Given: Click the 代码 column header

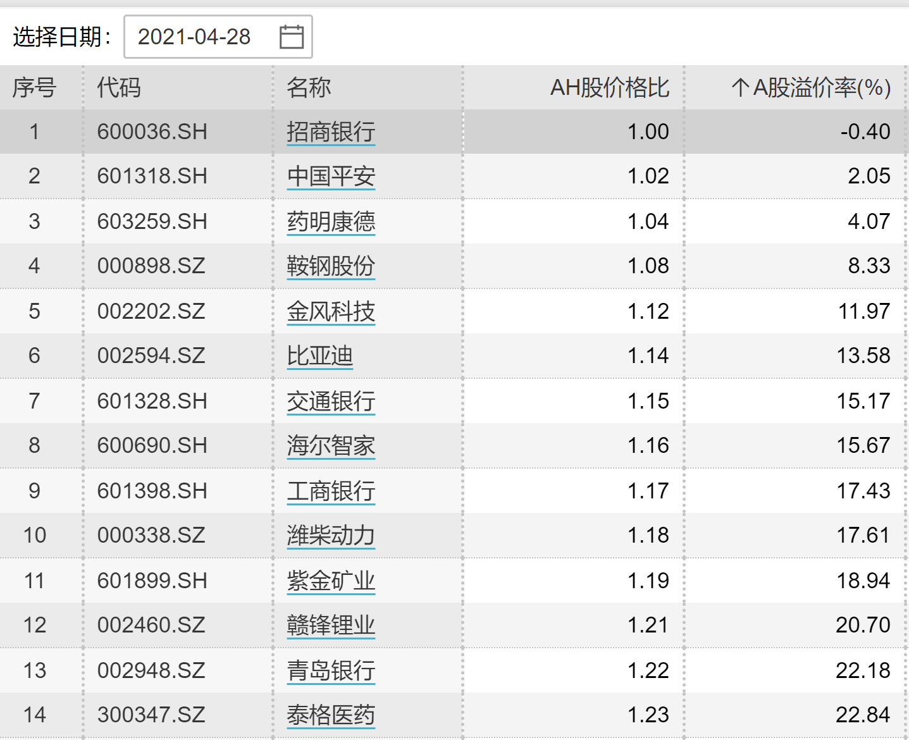Looking at the screenshot, I should 118,87.
